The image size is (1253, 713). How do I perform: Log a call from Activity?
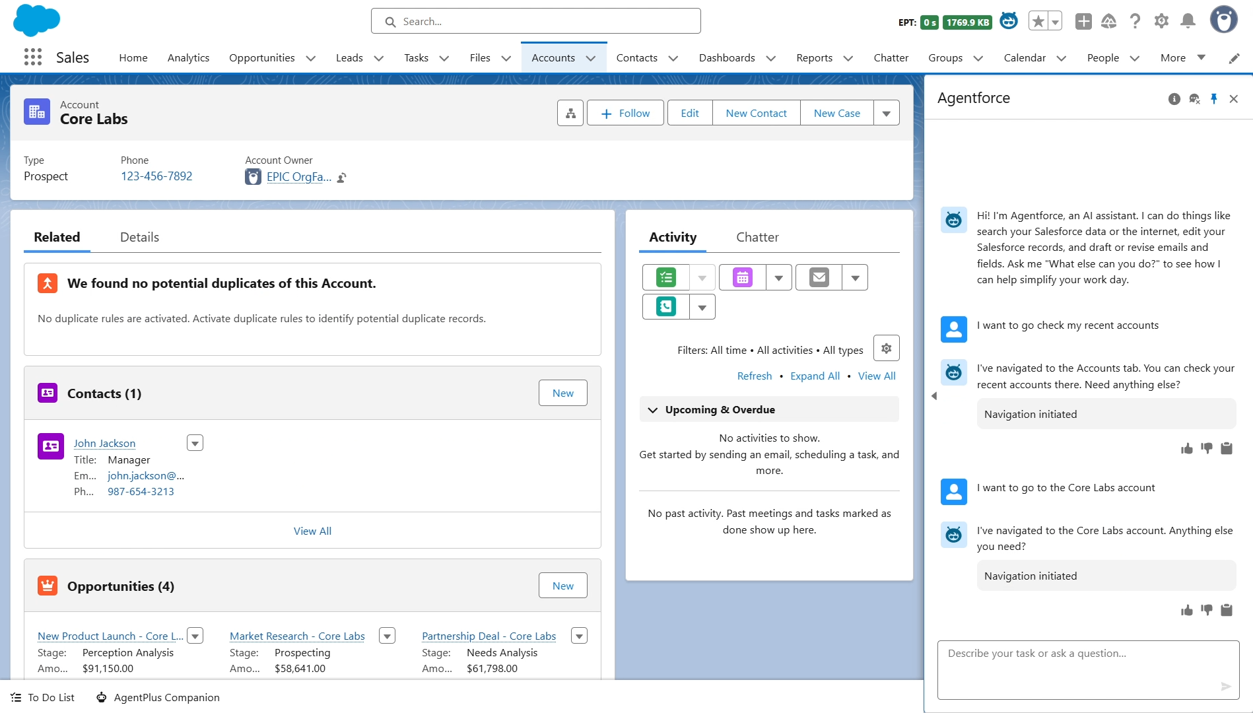(x=666, y=307)
